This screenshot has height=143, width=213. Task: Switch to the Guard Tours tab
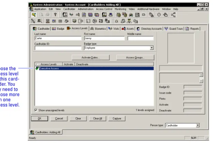(174, 29)
